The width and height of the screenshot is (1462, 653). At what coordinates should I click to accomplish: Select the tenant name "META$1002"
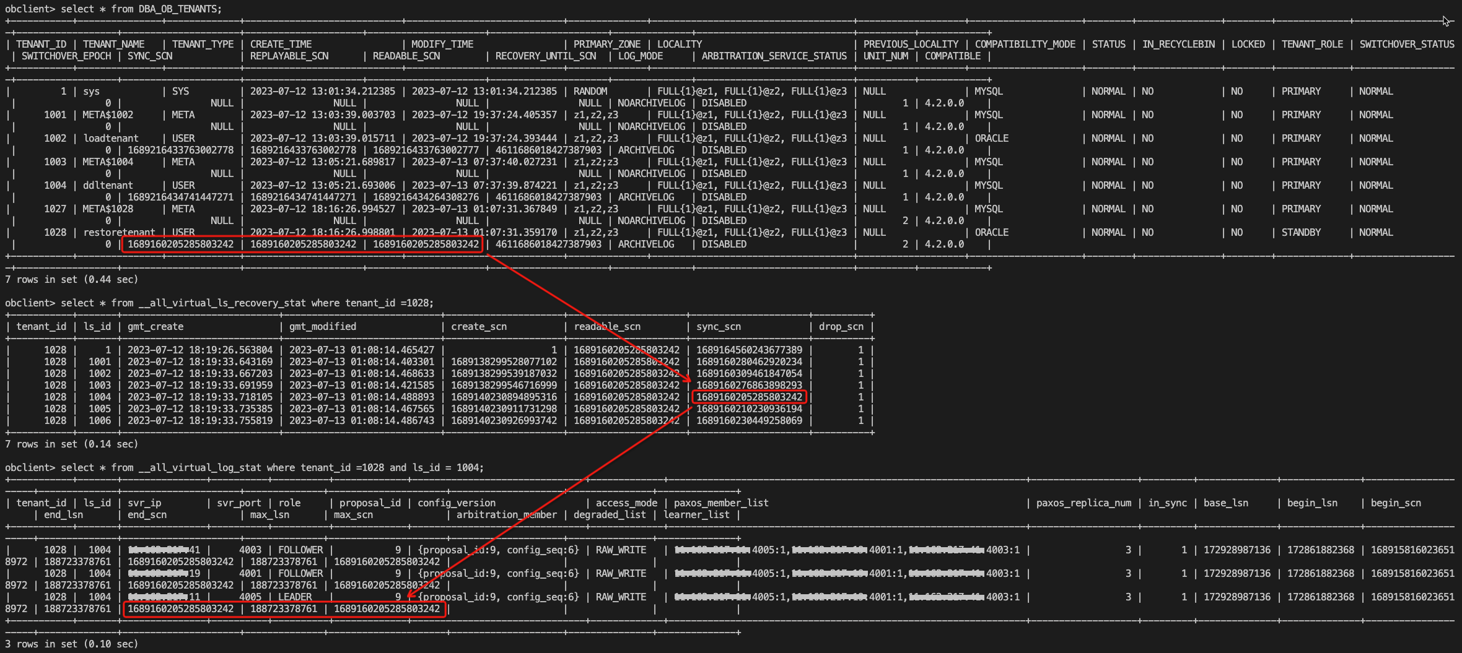(108, 115)
